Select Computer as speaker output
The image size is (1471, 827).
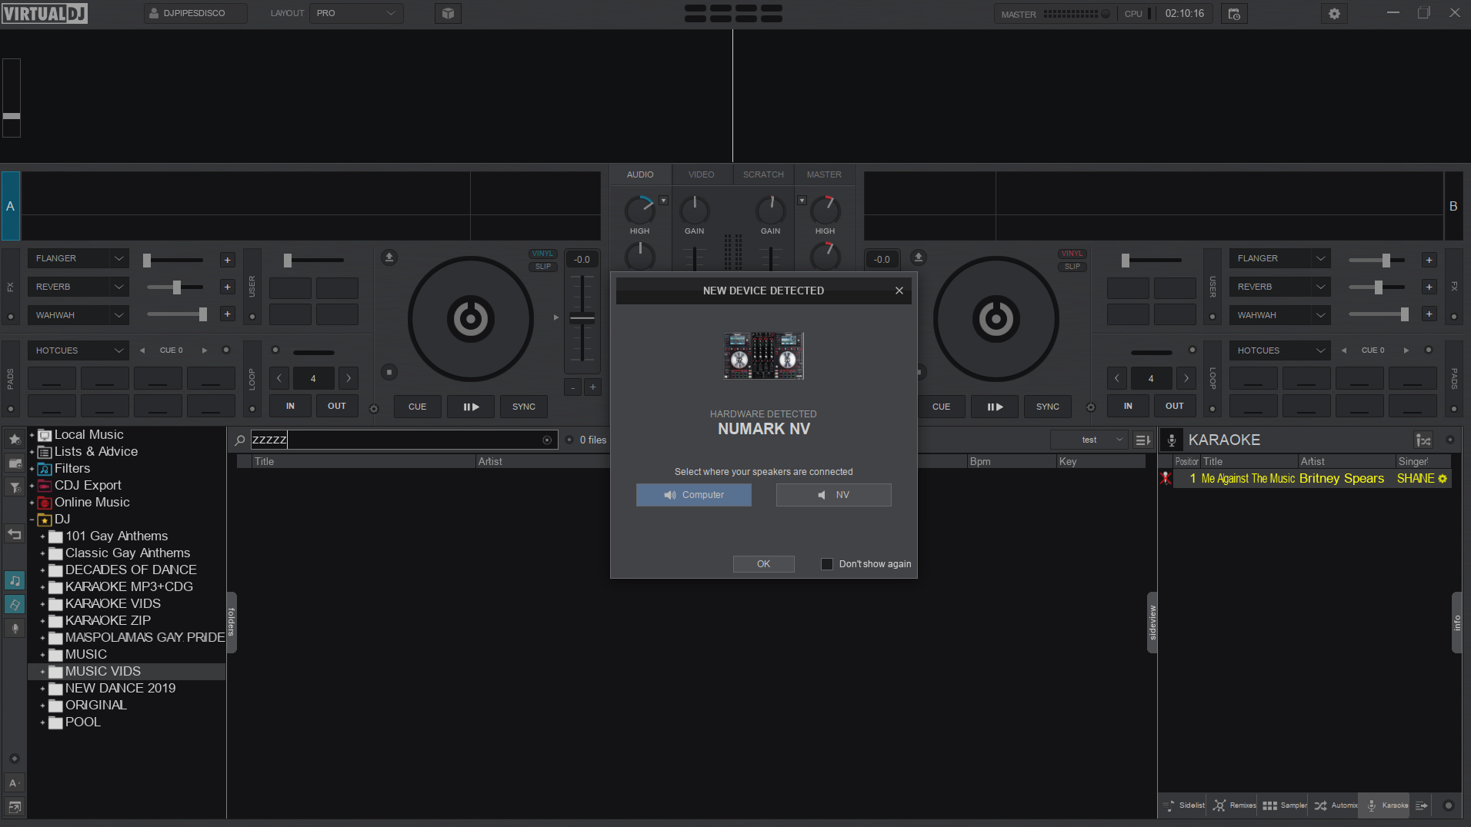[694, 495]
